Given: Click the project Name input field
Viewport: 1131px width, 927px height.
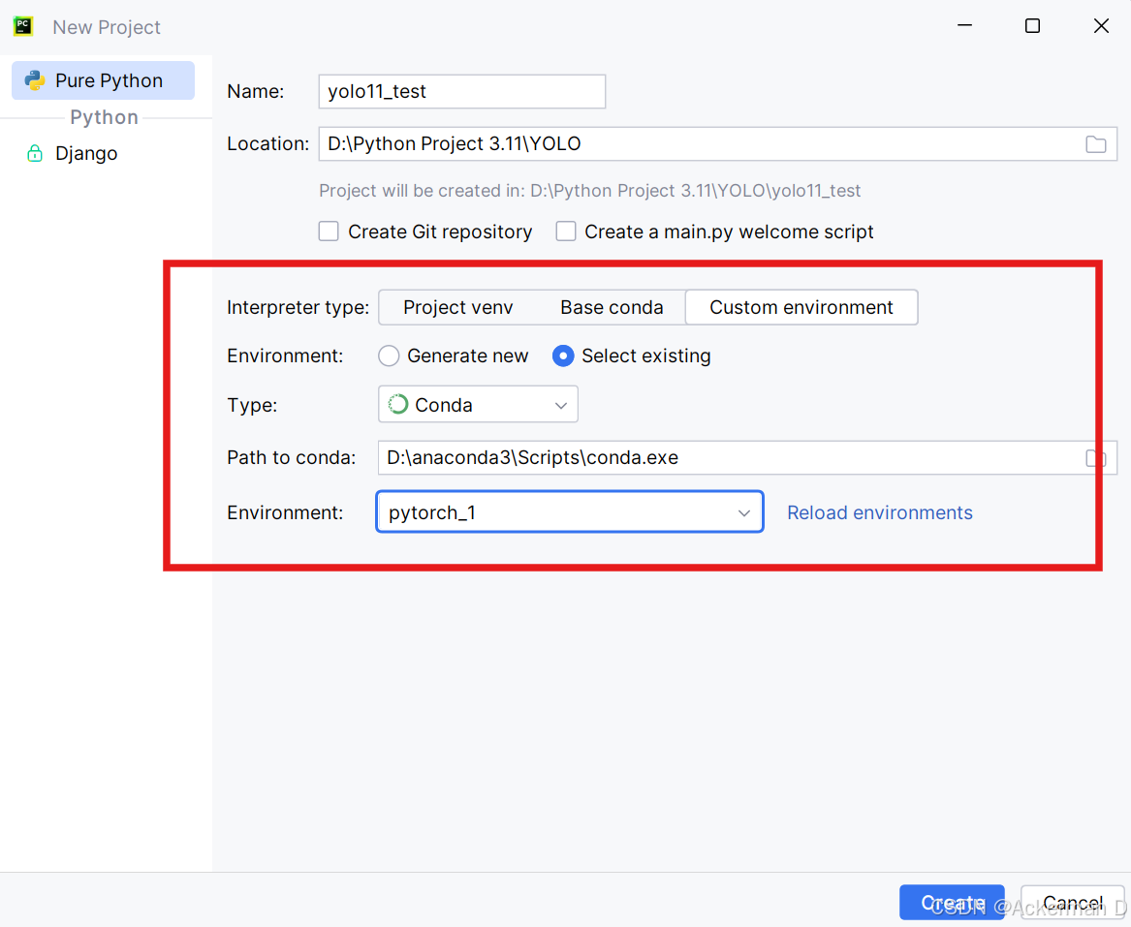Looking at the screenshot, I should (x=461, y=92).
